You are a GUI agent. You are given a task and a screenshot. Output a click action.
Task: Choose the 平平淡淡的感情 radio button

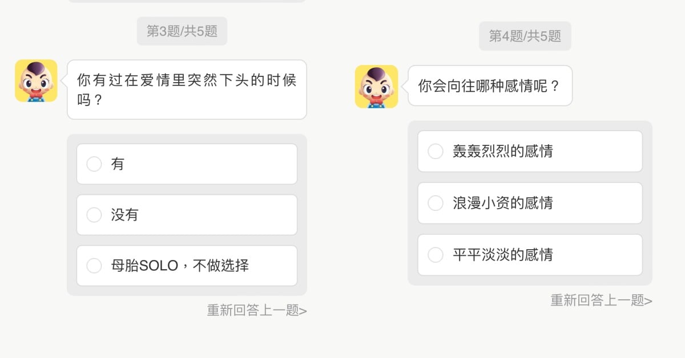click(x=436, y=255)
